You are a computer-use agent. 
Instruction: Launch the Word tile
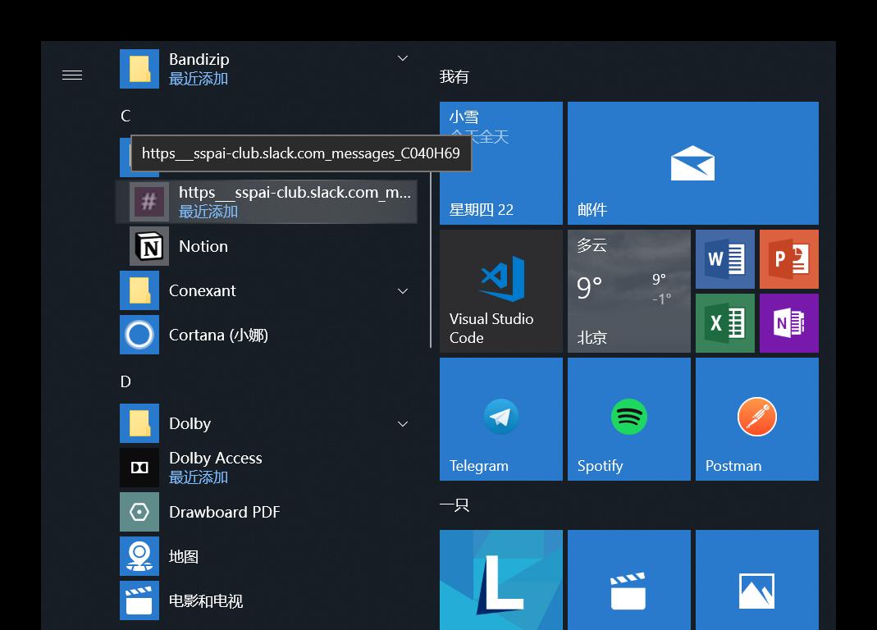[725, 259]
